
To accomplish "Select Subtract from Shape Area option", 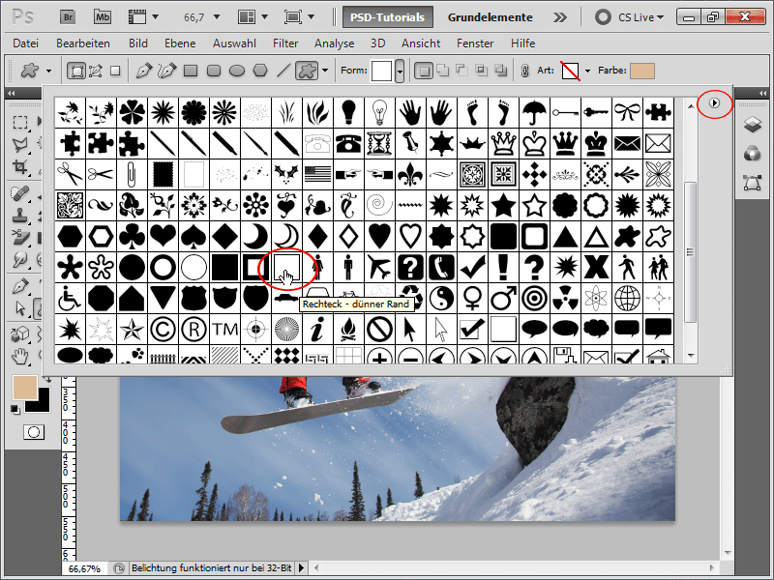I will point(462,71).
